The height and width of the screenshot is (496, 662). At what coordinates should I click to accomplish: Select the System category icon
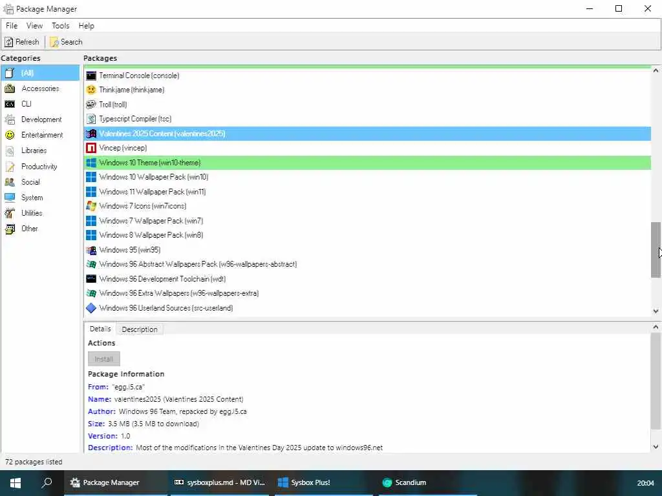[x=10, y=198]
